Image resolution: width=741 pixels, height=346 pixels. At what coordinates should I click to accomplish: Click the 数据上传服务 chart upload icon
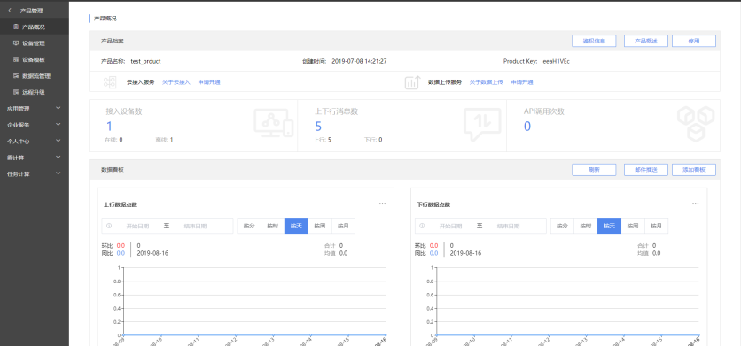coord(412,82)
